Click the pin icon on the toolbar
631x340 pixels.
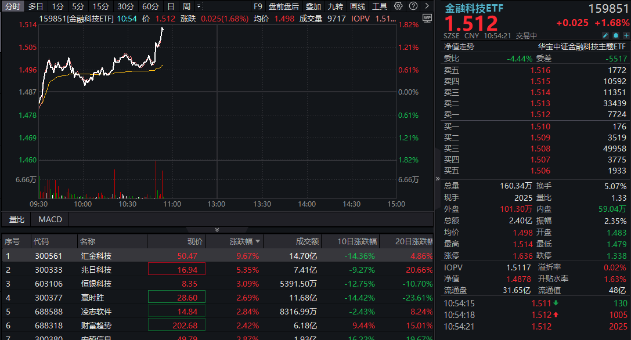tap(428, 6)
